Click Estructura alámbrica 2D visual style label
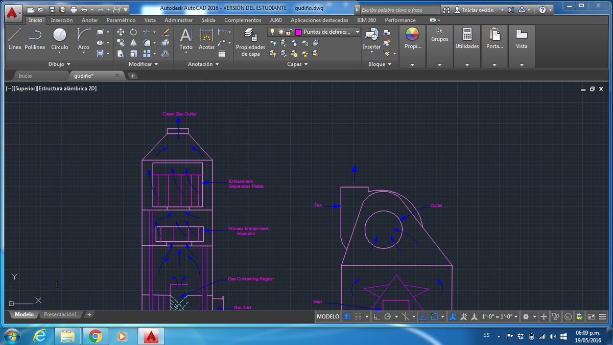This screenshot has height=345, width=613. click(x=67, y=88)
